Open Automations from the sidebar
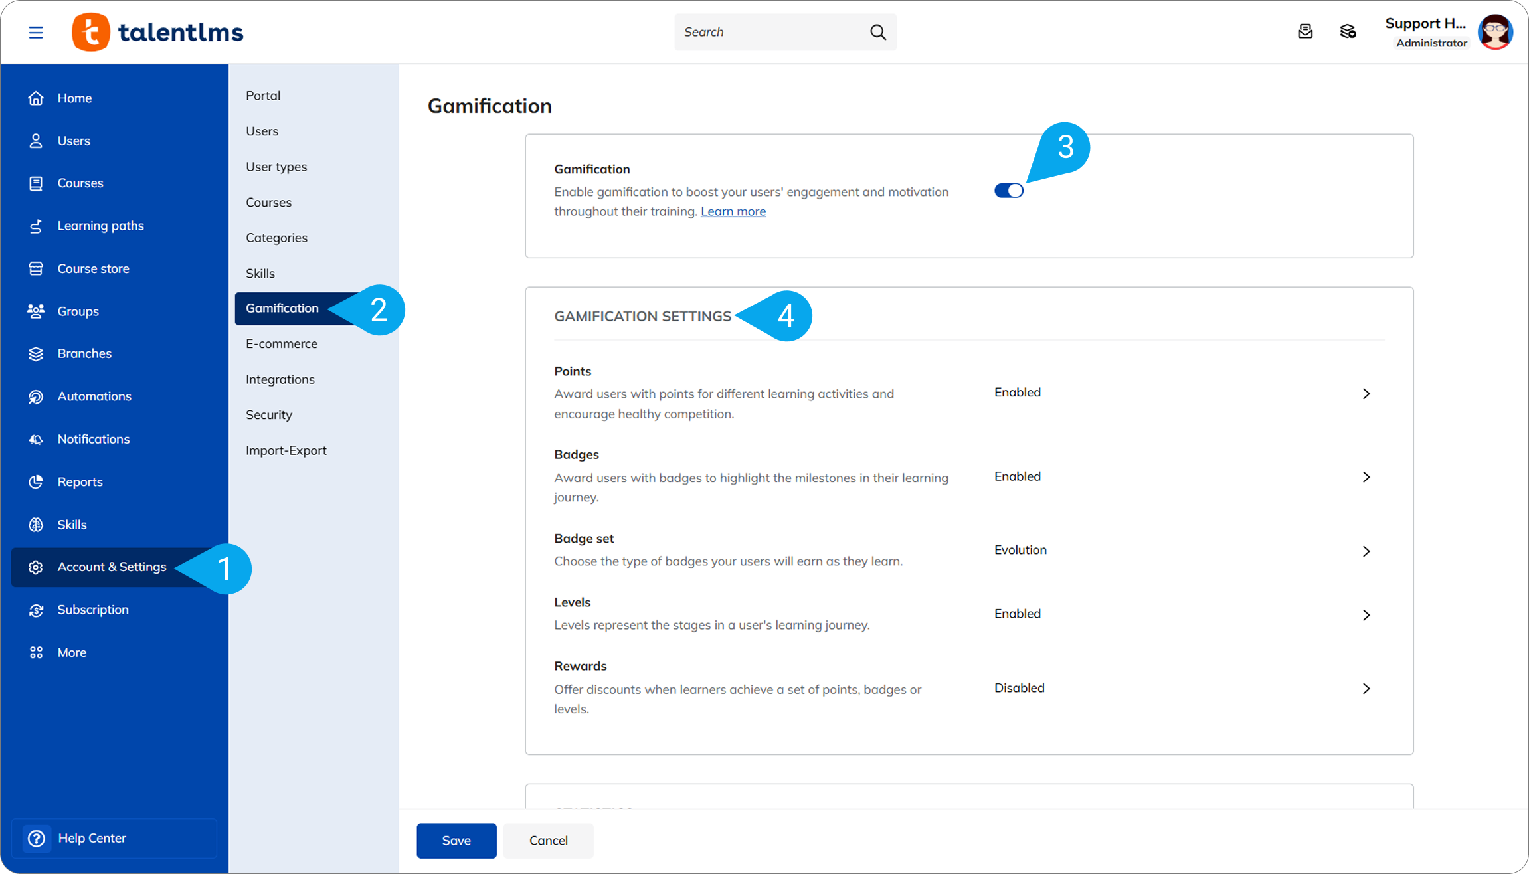 94,396
